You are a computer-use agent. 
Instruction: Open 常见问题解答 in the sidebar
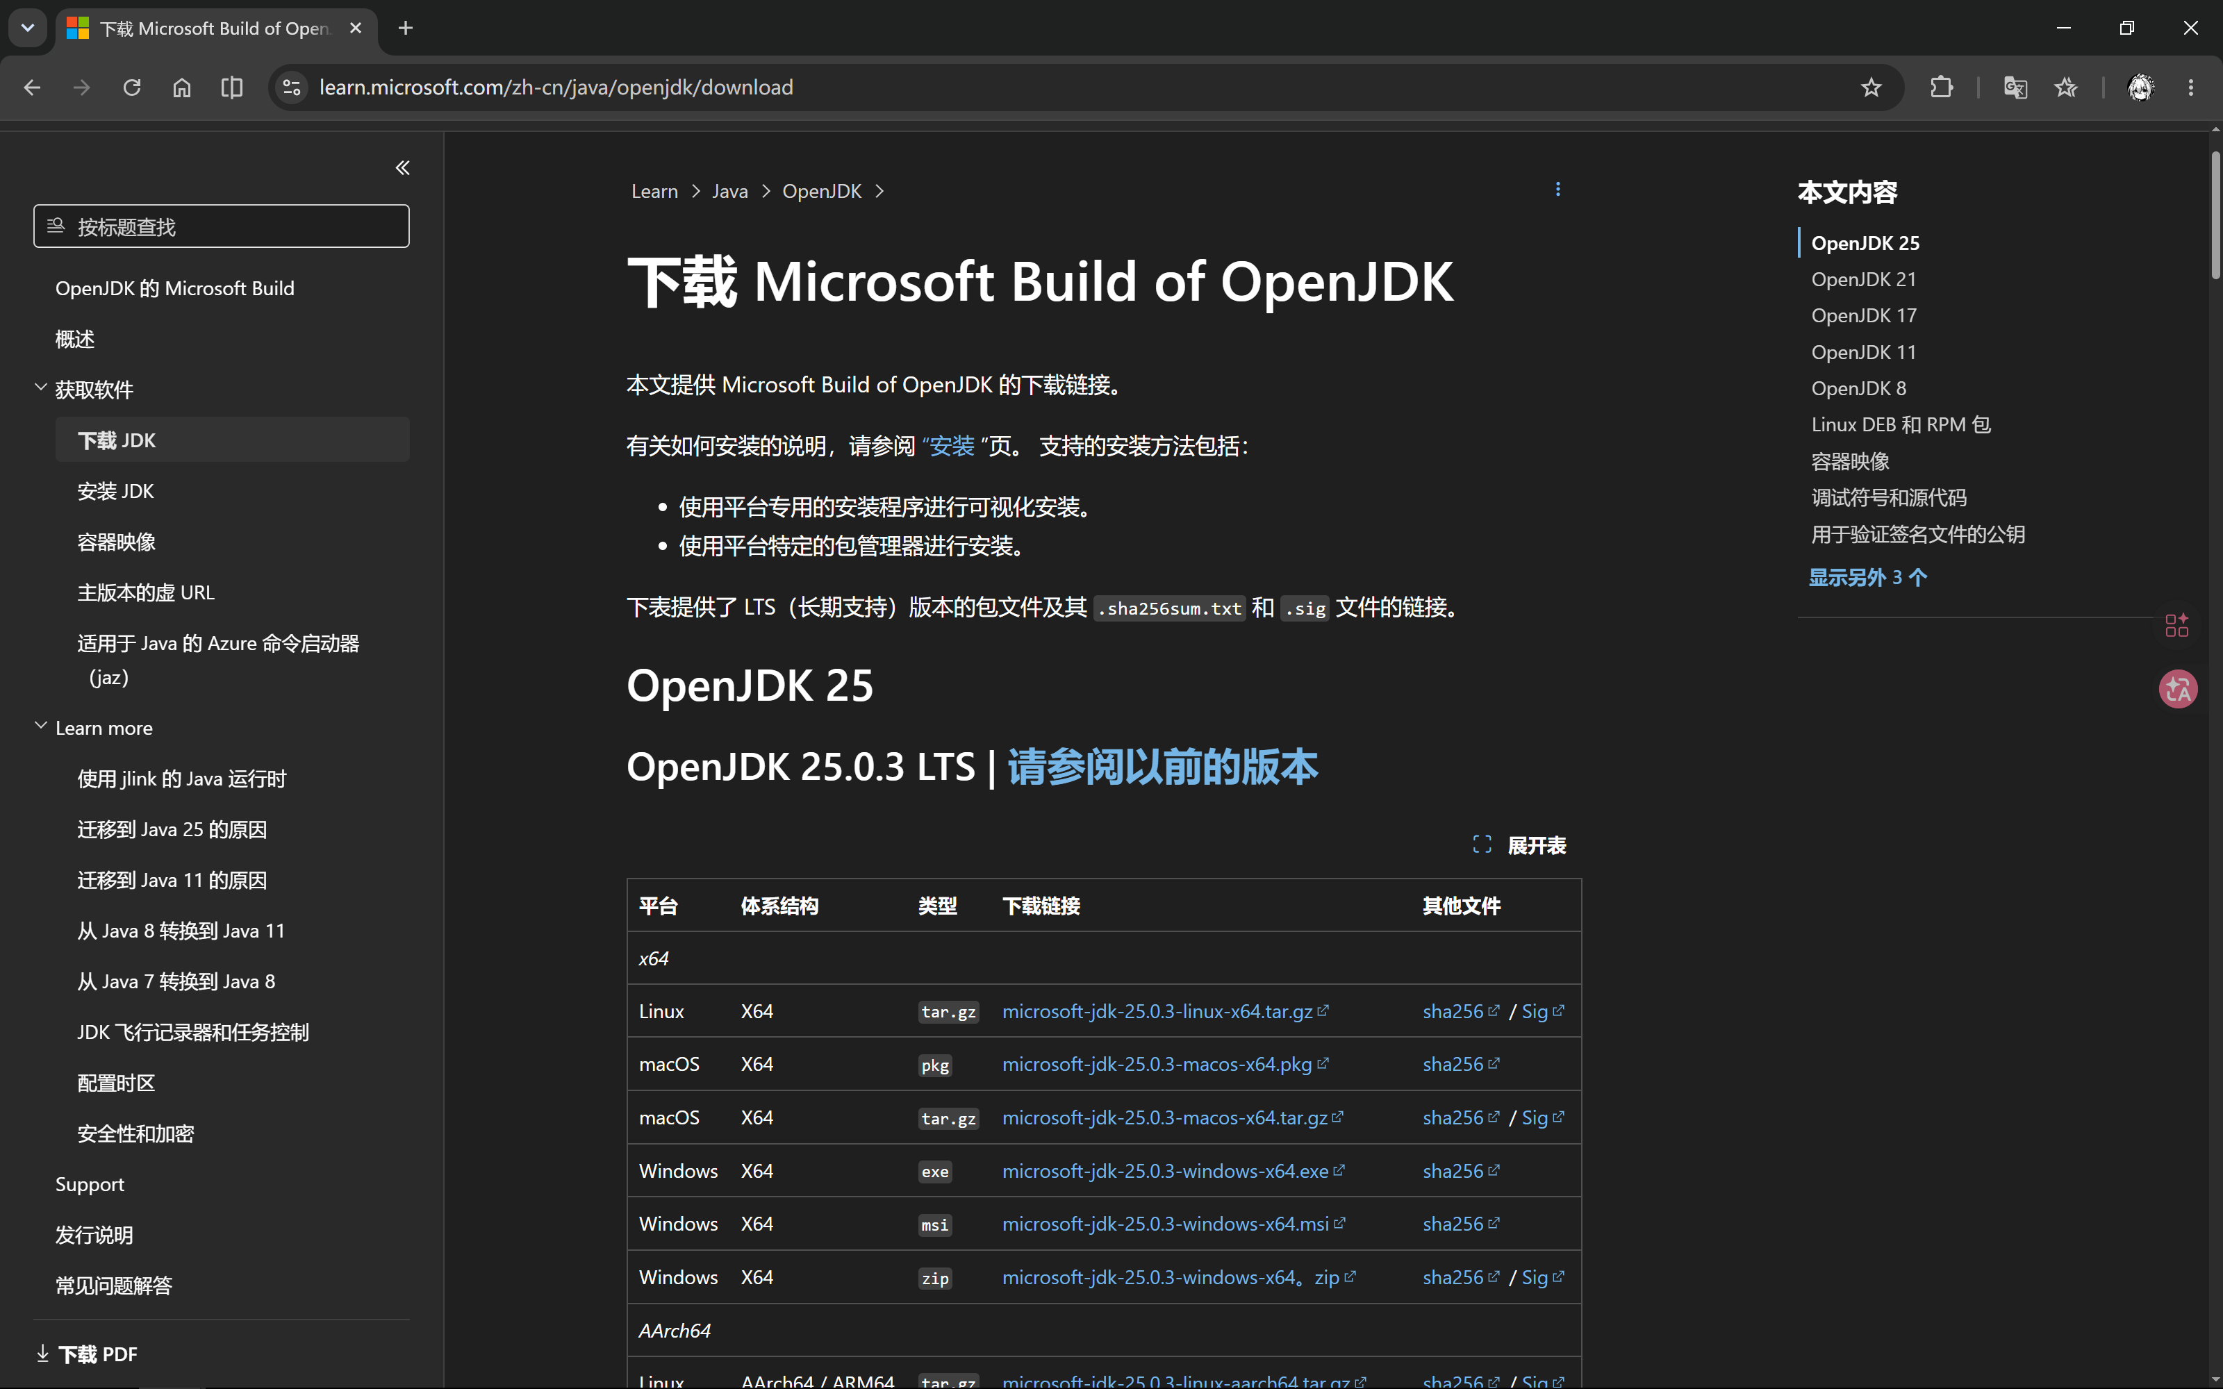tap(114, 1286)
